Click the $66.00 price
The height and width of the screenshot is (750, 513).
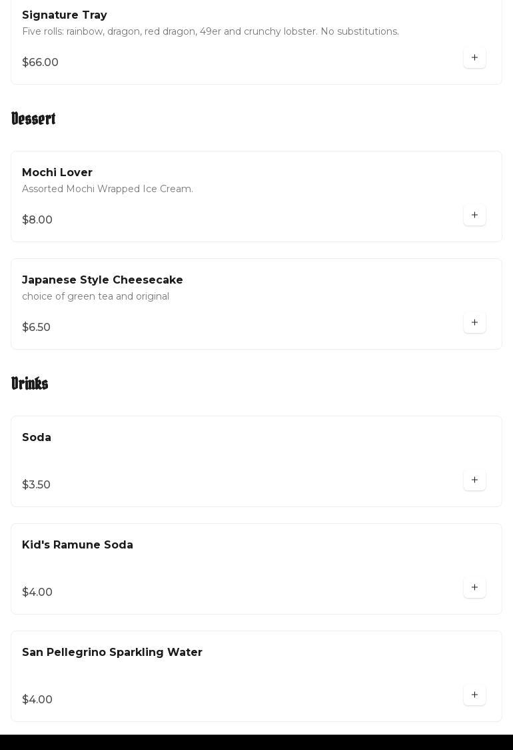tap(41, 63)
